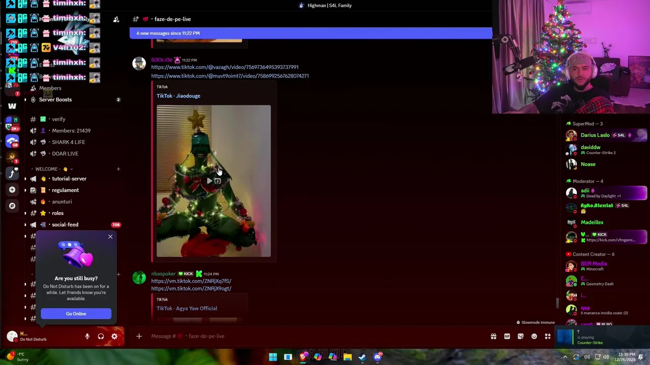
Task: Open the social-feed channel
Action: pyautogui.click(x=65, y=225)
